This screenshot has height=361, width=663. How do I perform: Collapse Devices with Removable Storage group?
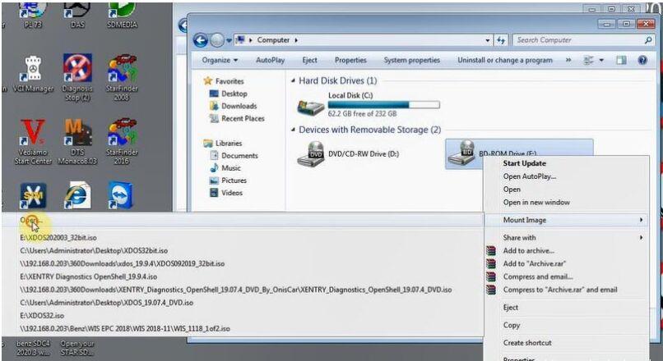[293, 130]
